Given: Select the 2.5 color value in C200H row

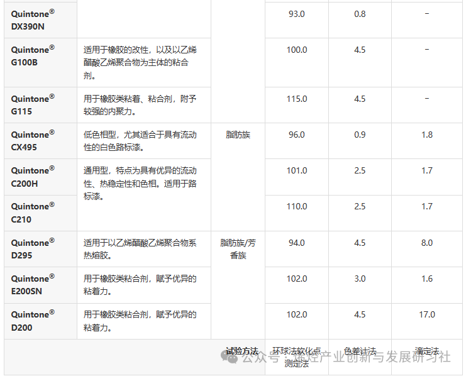Looking at the screenshot, I should (x=360, y=171).
